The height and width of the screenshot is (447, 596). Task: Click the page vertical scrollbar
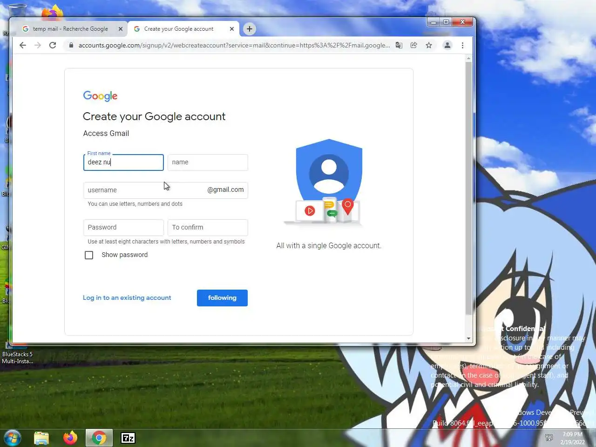468,189
